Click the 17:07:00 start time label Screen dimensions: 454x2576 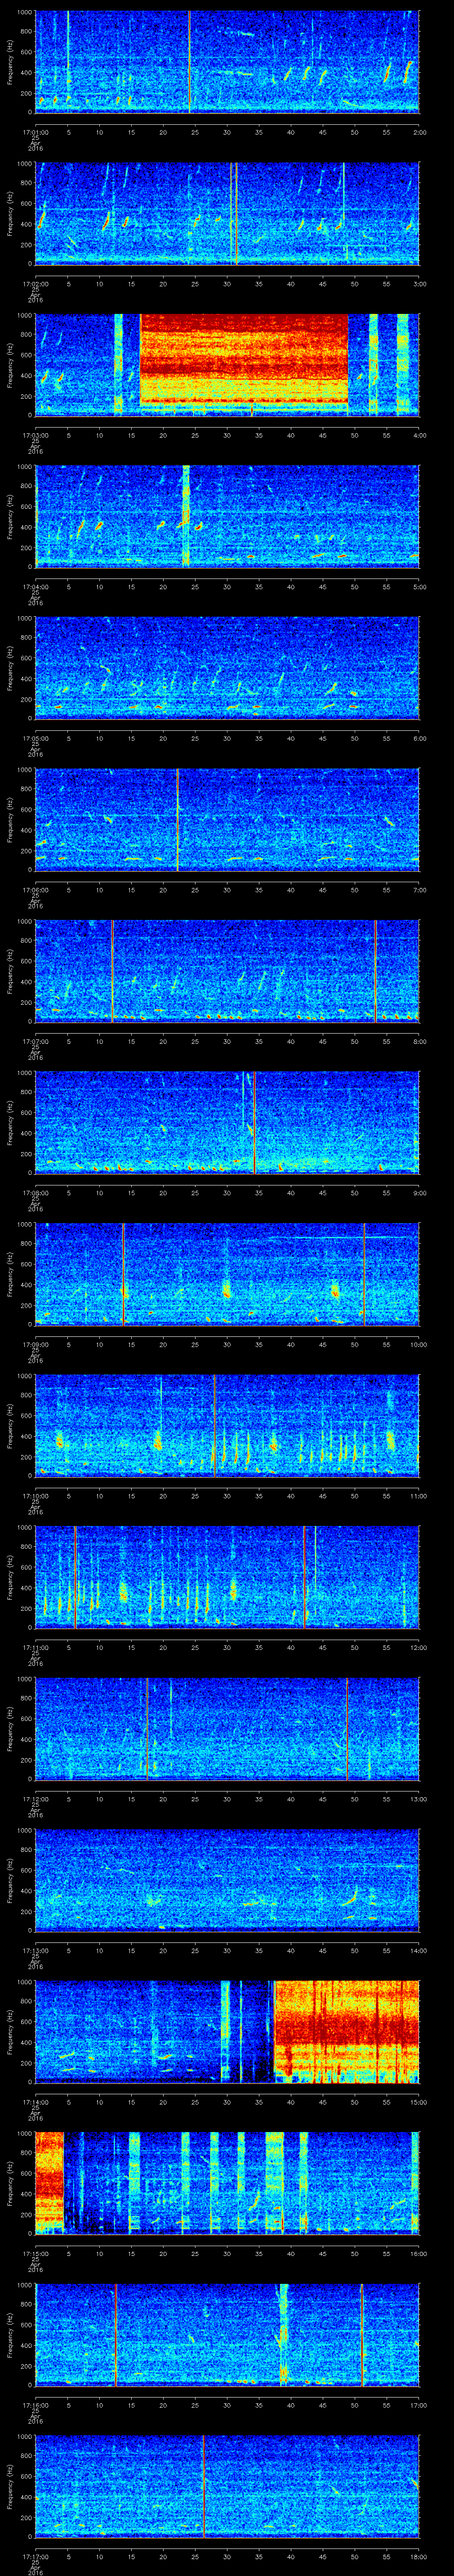35,1041
